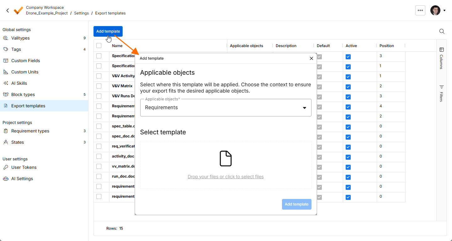Click Settings in the breadcrumb
This screenshot has width=452, height=241.
pos(82,13)
